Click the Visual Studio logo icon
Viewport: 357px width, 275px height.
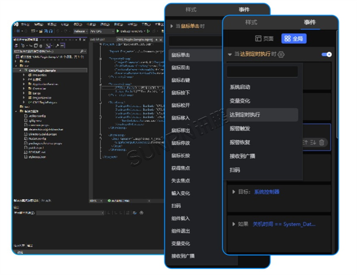tap(16, 24)
